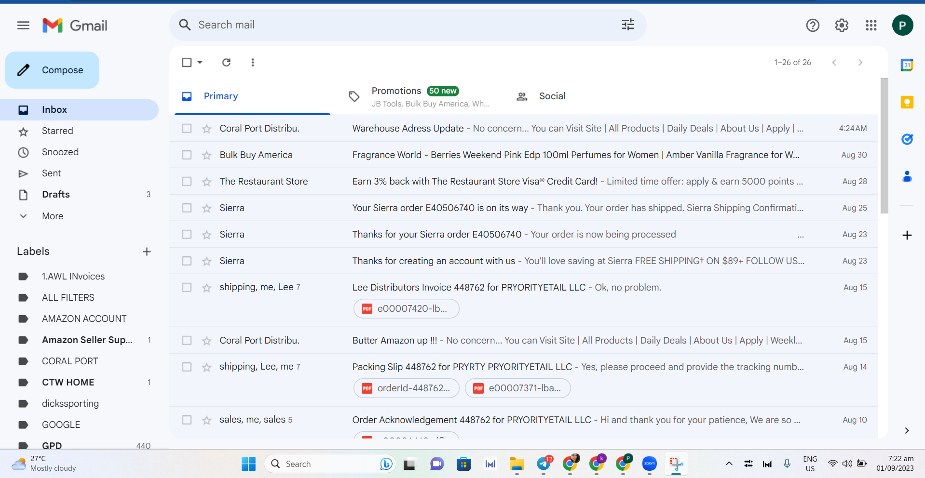Click the Windows taskbar Search box
This screenshot has height=478, width=925.
pos(330,464)
